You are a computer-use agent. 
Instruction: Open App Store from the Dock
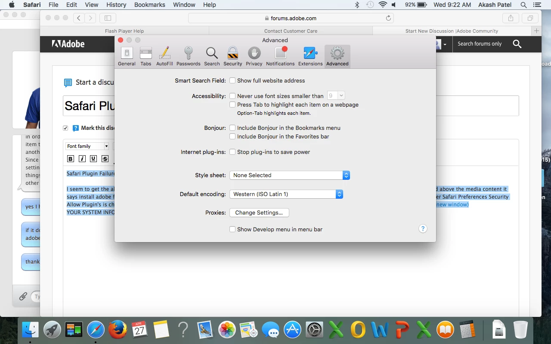(x=292, y=330)
